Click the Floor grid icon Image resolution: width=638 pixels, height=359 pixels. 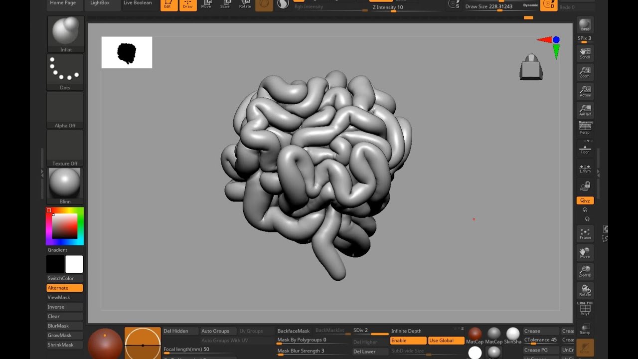coord(585,149)
